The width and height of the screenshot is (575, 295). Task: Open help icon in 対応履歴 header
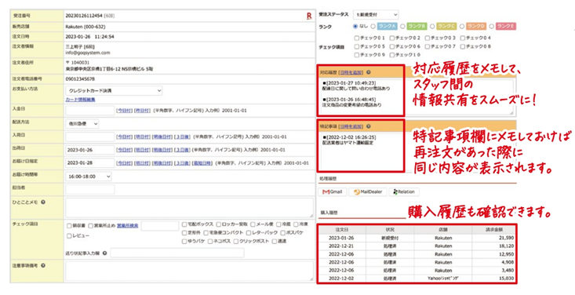[369, 73]
